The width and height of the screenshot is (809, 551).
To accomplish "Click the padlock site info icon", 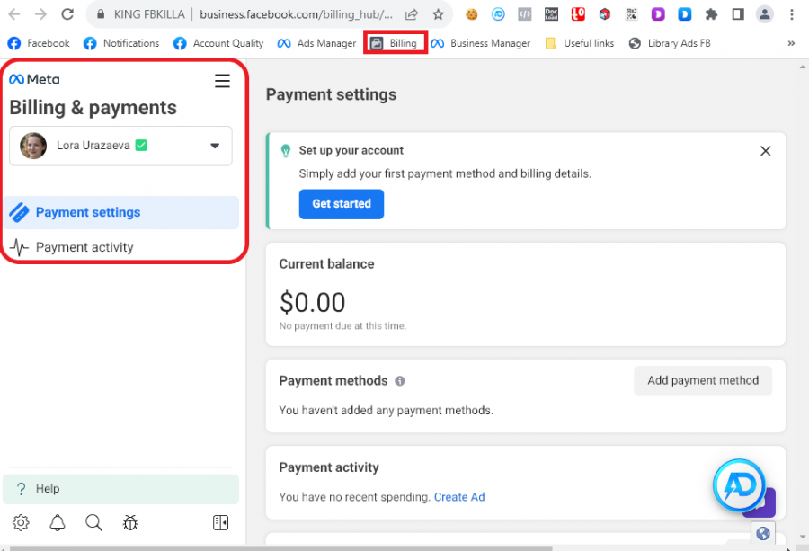I will [101, 13].
